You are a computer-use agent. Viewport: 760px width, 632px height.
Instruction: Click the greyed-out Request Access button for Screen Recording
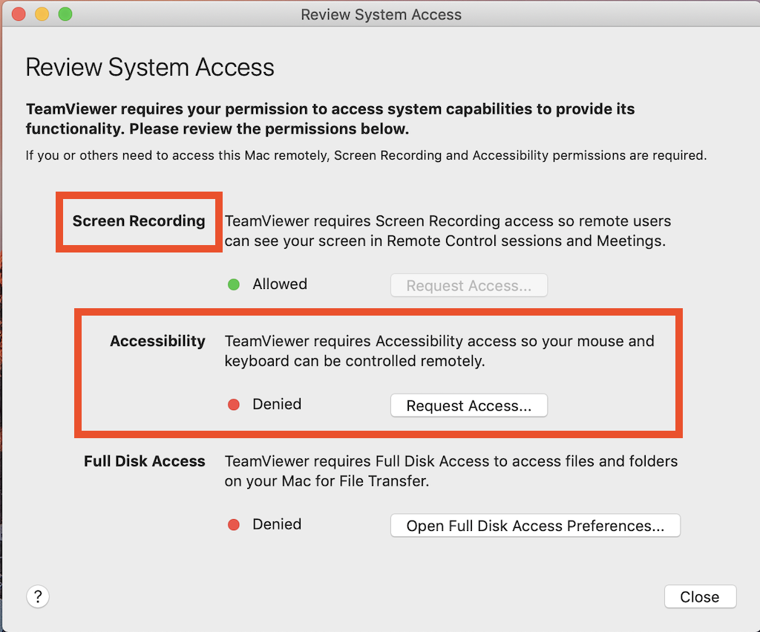click(x=469, y=285)
